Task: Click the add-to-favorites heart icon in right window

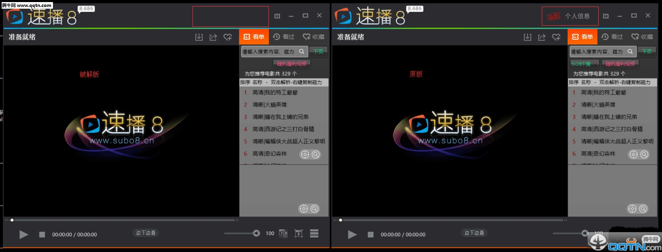Action: (556, 37)
